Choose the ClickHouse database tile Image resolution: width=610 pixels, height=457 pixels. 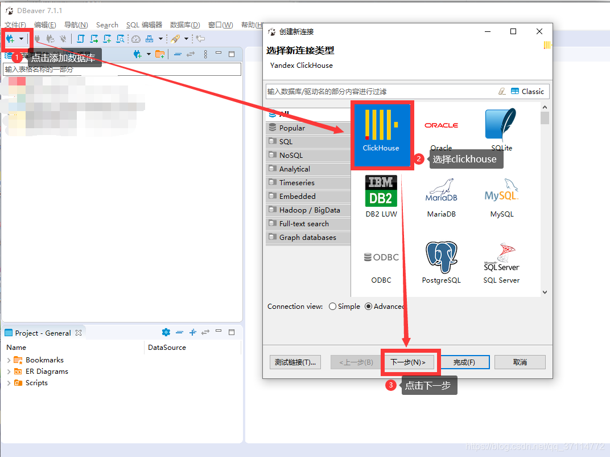(x=381, y=135)
